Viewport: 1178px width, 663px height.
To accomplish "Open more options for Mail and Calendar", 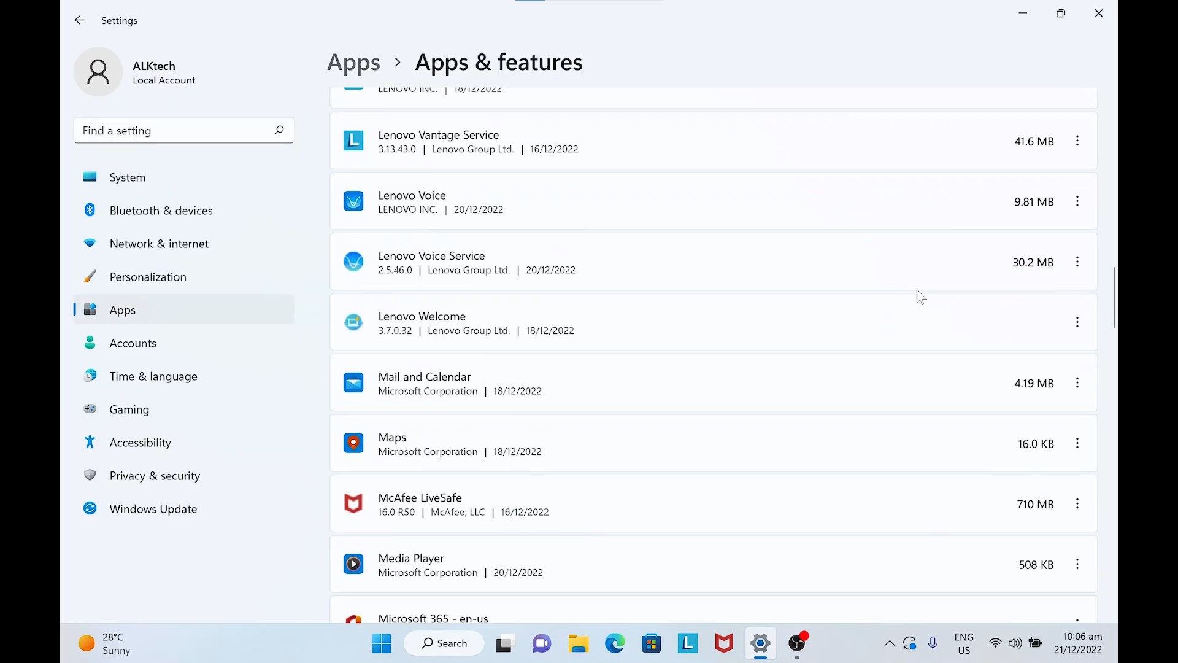I will 1077,383.
